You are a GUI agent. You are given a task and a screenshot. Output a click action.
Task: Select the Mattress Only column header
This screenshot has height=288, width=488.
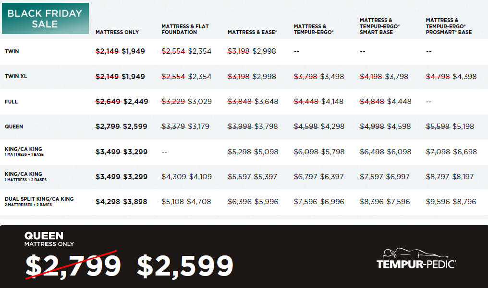(117, 32)
